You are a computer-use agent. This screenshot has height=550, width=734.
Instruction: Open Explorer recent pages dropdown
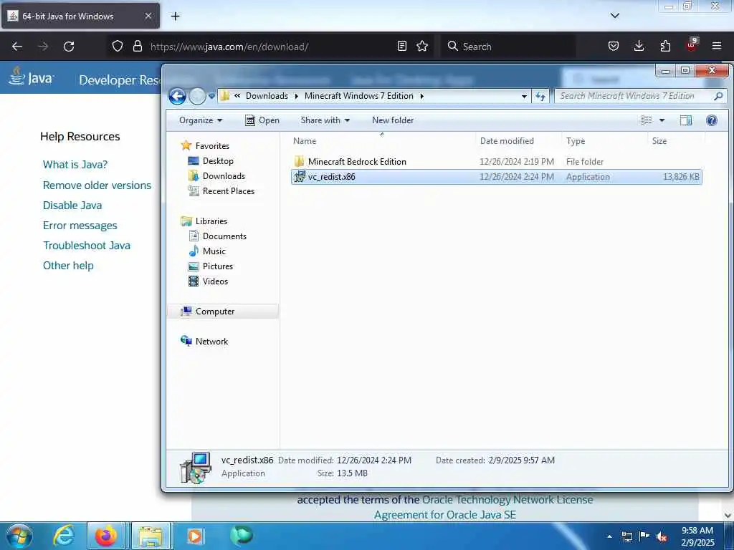[x=211, y=97]
